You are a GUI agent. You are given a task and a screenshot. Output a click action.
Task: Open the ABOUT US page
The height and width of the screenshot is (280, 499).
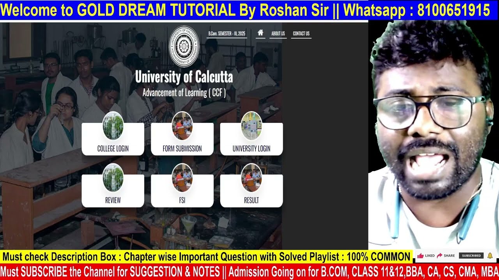point(278,33)
